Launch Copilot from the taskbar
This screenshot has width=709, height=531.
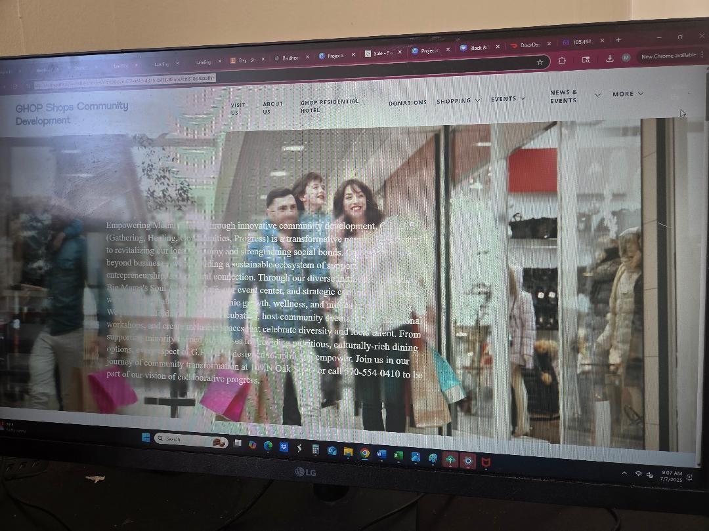tap(252, 444)
